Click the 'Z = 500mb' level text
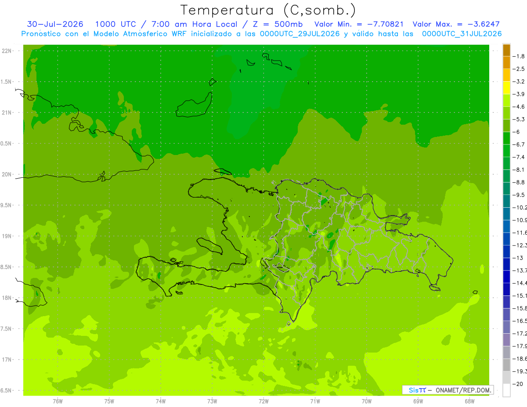527x407 pixels. [x=278, y=24]
